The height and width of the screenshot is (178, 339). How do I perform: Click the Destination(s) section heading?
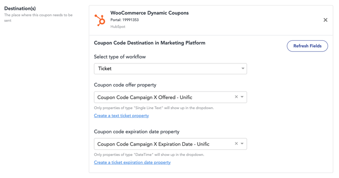pos(20,8)
